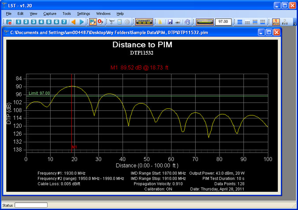Choose the fourth window layout icon
This screenshot has width=298, height=210.
click(x=263, y=22)
